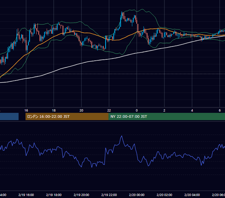Click the 16 hour axis label
This screenshot has height=198, width=225.
[x=26, y=111]
